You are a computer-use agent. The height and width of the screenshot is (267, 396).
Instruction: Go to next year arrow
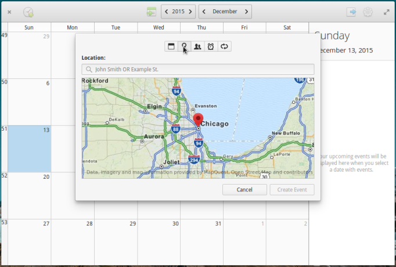[x=190, y=12]
